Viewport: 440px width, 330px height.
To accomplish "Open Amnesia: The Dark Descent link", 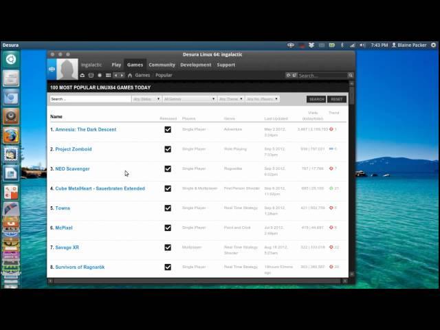I will click(85, 129).
